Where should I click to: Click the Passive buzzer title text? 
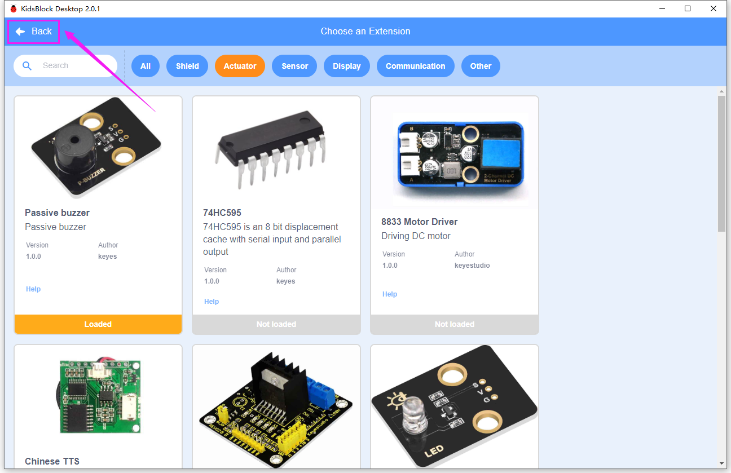57,213
